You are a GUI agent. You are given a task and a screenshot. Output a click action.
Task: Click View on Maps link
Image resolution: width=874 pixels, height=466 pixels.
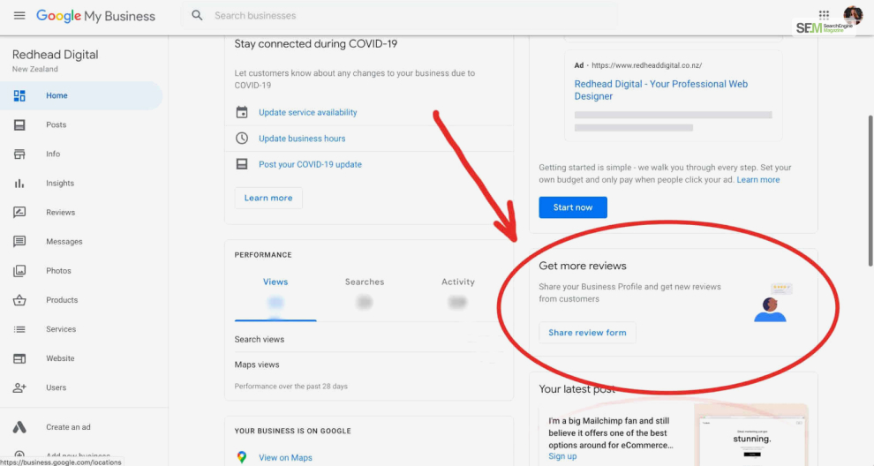[285, 458]
